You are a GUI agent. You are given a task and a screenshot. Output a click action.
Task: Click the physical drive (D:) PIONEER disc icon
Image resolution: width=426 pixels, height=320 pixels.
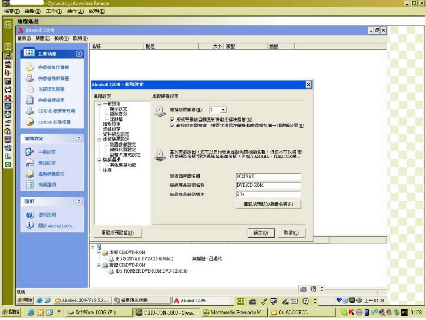pos(111,271)
